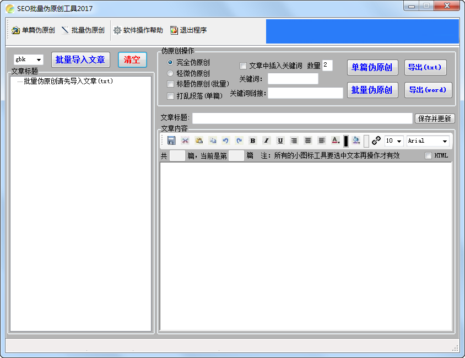Click the 批量导入文章 button
Image resolution: width=465 pixels, height=358 pixels.
[80, 59]
